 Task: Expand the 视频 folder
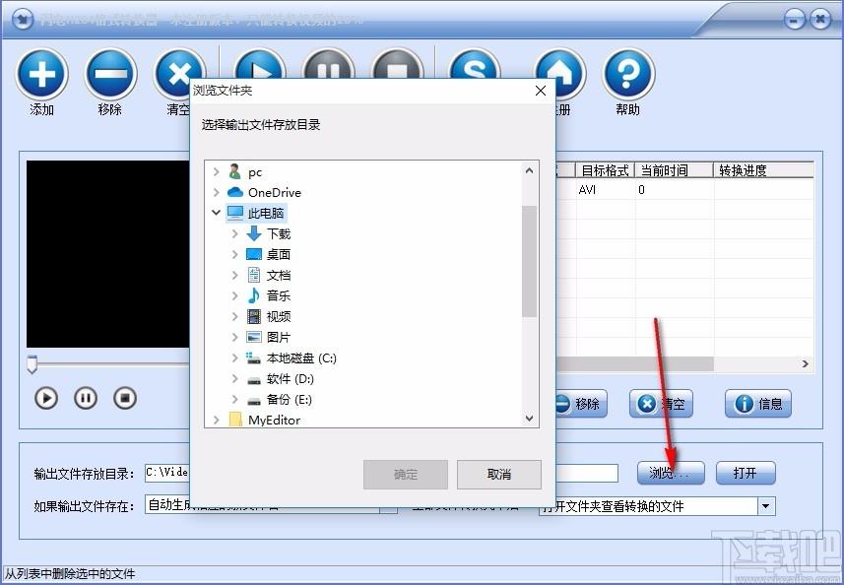pos(234,317)
